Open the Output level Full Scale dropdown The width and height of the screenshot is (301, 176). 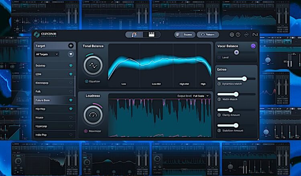201,96
